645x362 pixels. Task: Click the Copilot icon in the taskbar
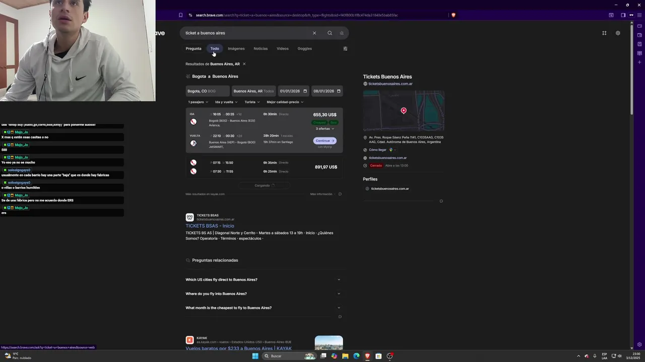(x=334, y=356)
